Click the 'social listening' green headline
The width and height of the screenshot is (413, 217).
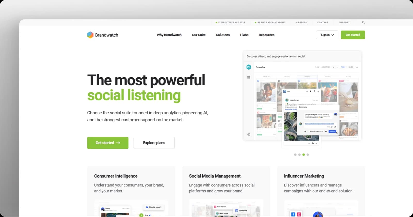(x=134, y=95)
